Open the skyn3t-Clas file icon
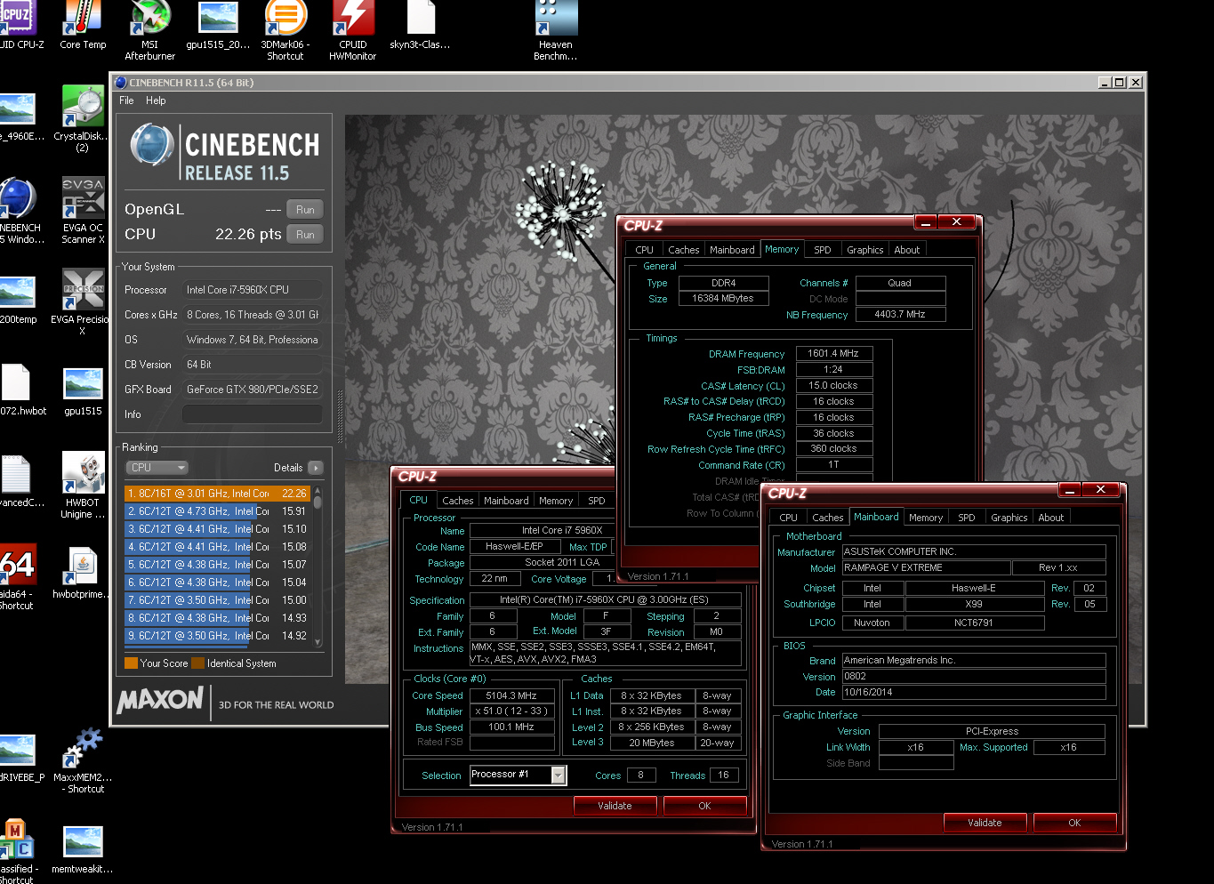The image size is (1214, 884). pyautogui.click(x=421, y=23)
